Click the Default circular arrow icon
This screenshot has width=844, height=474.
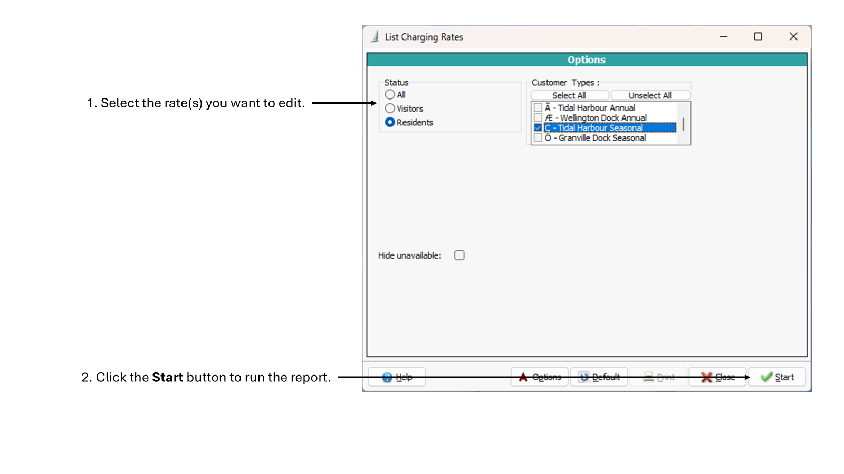(584, 377)
